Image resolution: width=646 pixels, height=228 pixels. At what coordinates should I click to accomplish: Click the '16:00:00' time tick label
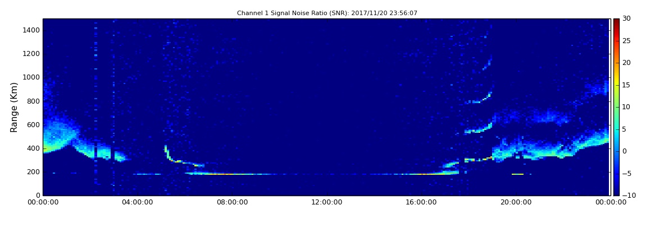[421, 202]
